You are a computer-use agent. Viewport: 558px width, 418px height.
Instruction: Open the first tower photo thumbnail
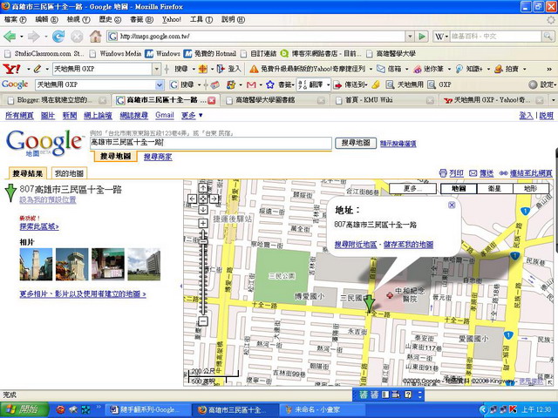36,265
